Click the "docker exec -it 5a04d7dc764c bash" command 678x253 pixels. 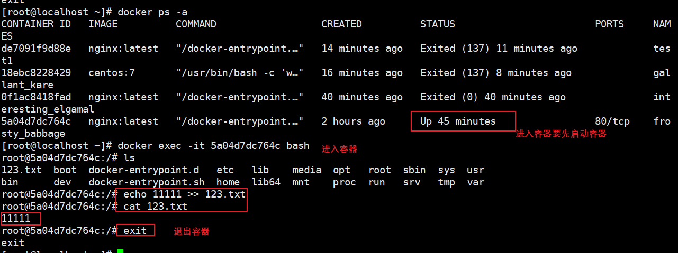click(x=213, y=145)
